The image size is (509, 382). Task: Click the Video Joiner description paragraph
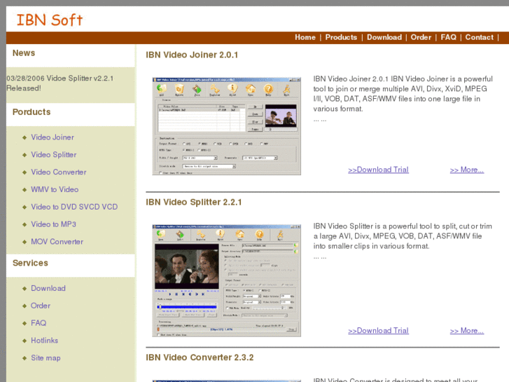pos(403,94)
